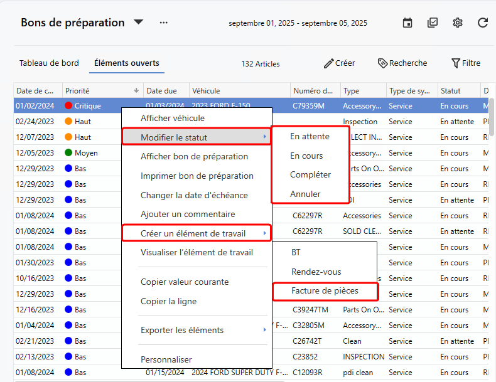Click the red Critique priority dot
This screenshot has height=382, width=496.
[68, 106]
